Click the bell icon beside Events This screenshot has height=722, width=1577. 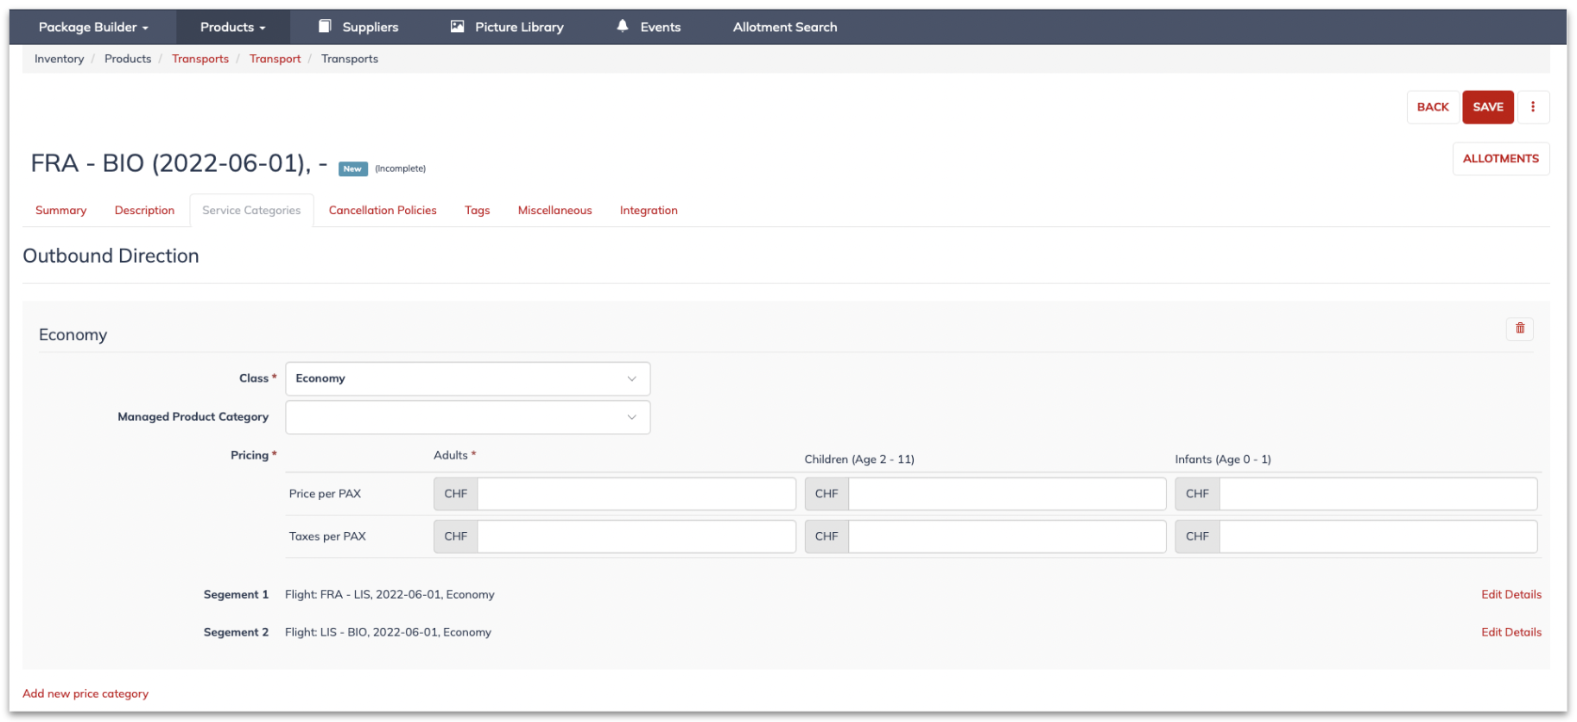[x=623, y=26]
